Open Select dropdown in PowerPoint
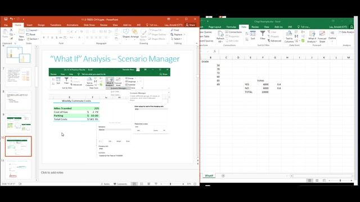 tap(176, 39)
